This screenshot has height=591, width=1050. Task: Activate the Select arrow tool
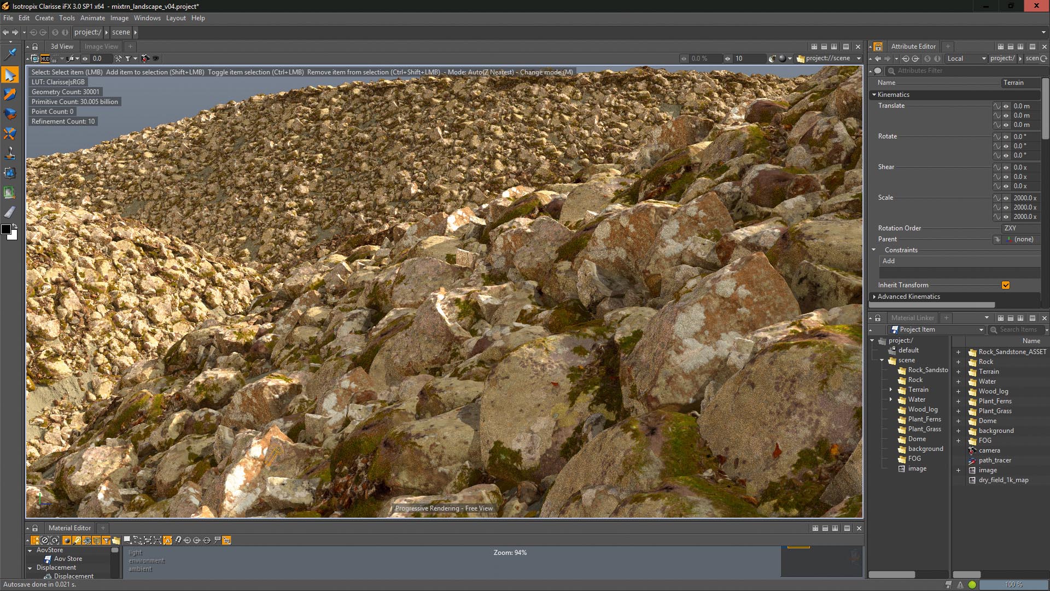[10, 74]
